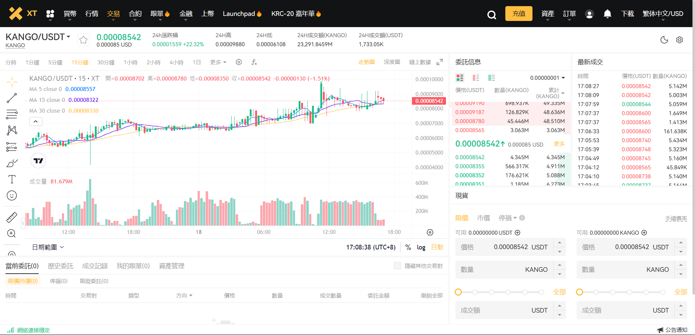Click more link in order book
The width and height of the screenshot is (695, 335).
pos(559,144)
